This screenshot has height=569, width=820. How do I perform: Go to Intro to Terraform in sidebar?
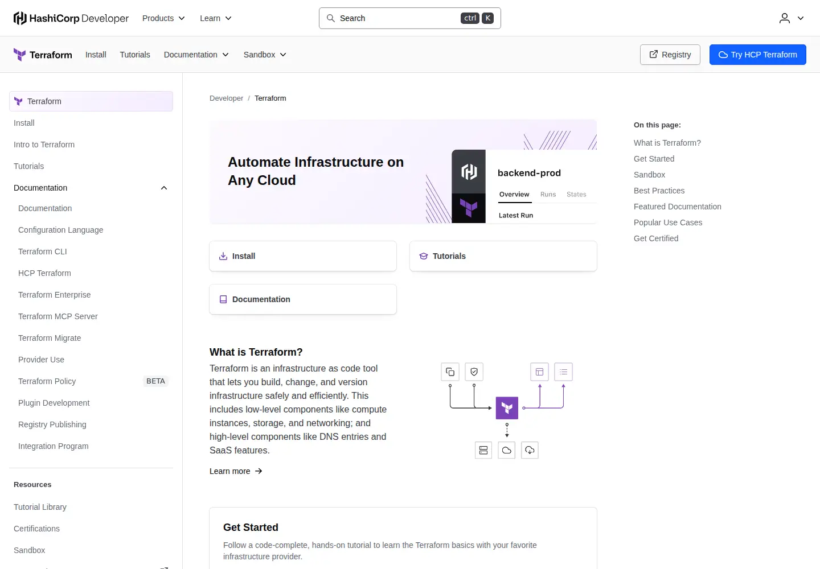click(x=44, y=145)
